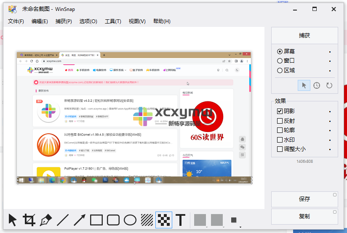
Task: Click the 捕获 capture button
Action: point(304,36)
